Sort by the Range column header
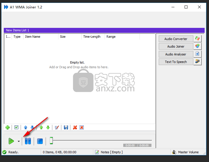The image size is (209, 162). pos(122,37)
